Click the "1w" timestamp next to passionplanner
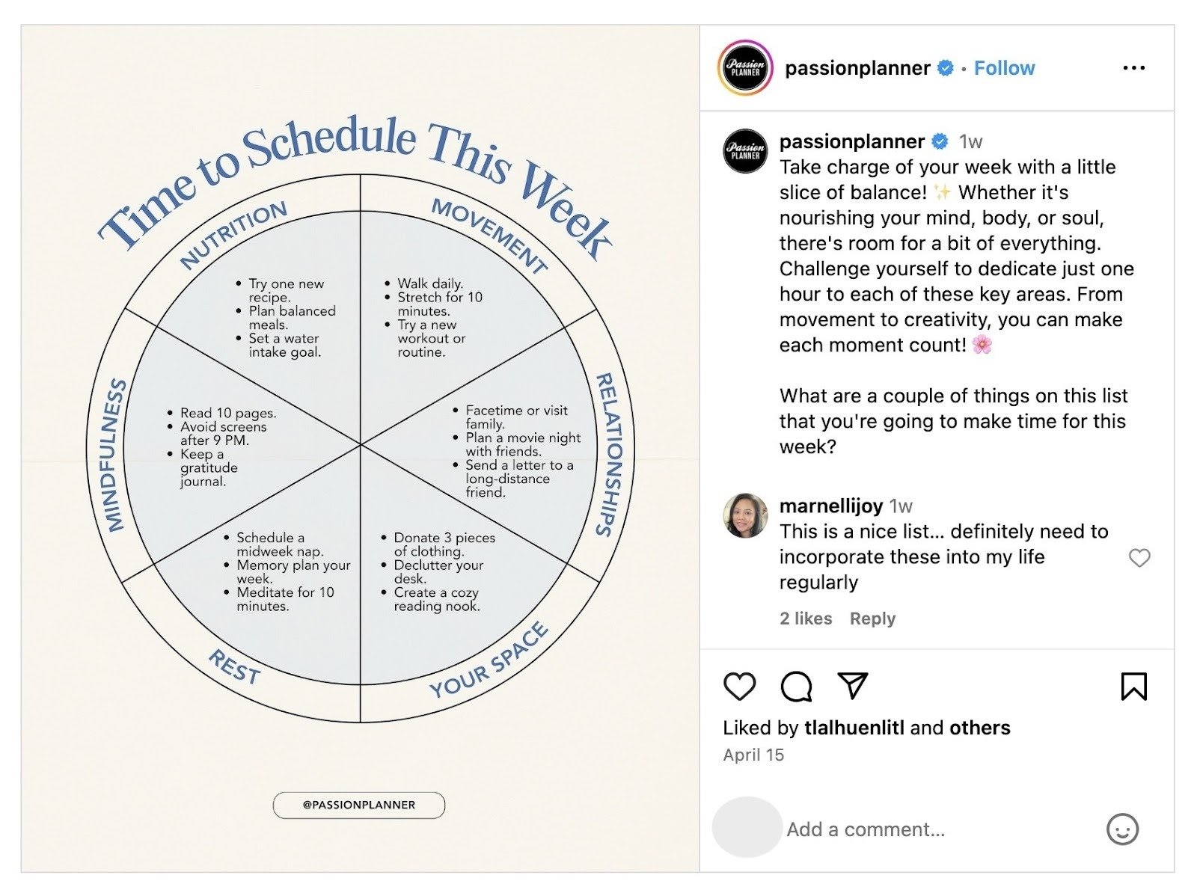Viewport: 1197px width, 890px height. point(970,141)
